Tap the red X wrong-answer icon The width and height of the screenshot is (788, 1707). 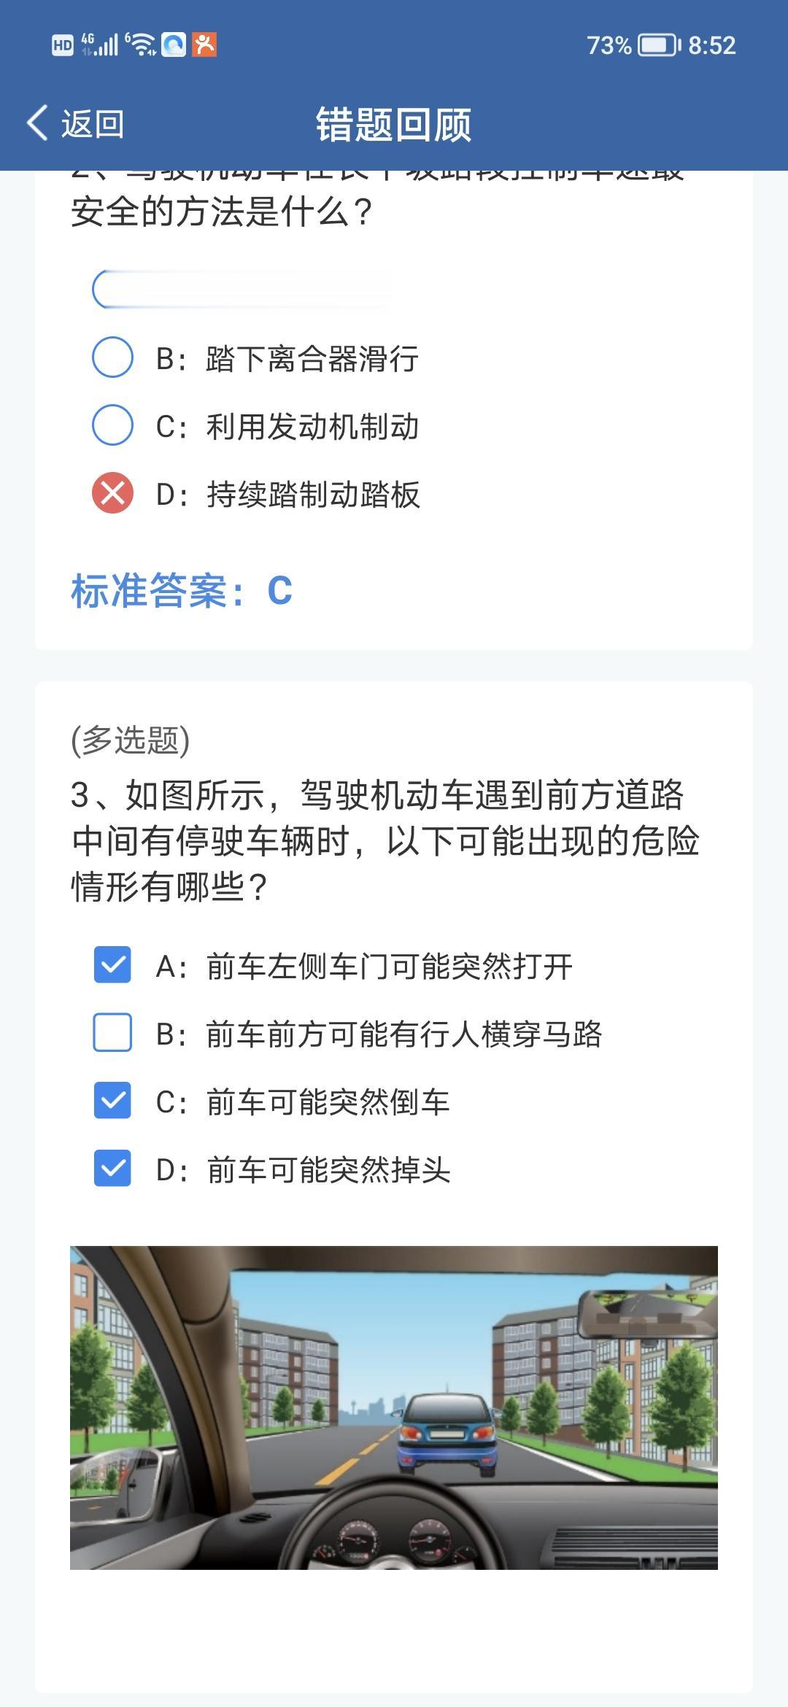pos(112,493)
